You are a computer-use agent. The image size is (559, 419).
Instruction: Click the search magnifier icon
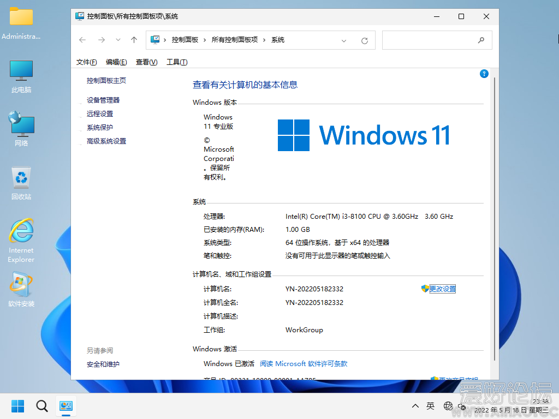click(481, 40)
